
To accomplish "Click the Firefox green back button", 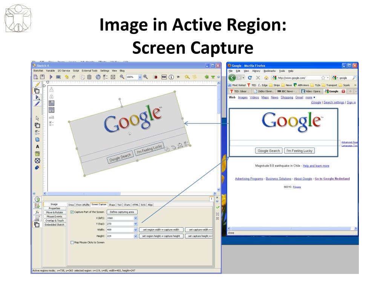I will point(232,78).
